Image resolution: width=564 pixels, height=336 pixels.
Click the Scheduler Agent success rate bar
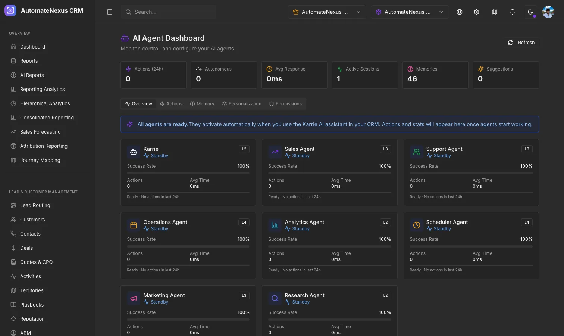(x=471, y=246)
